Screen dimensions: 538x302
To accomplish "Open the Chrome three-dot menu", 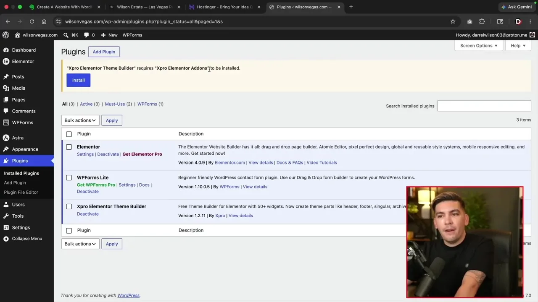I will pos(530,21).
